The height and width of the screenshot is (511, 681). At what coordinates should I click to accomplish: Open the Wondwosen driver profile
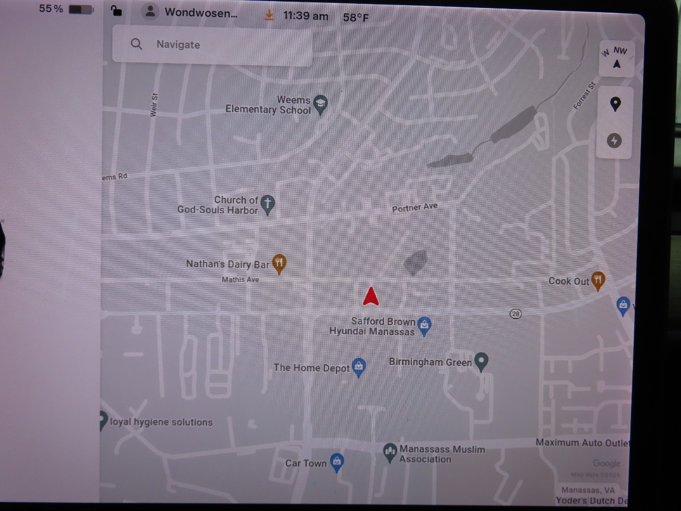tap(190, 12)
